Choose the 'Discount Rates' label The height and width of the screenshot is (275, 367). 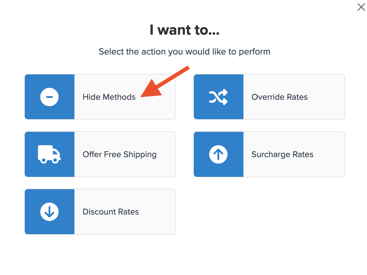[111, 212]
